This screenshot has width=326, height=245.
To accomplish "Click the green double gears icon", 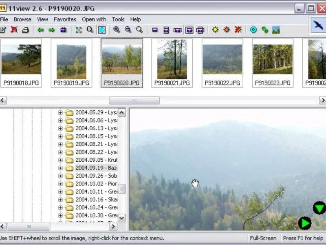I will (264, 30).
